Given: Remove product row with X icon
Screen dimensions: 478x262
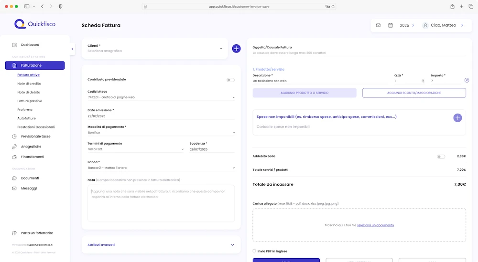Looking at the screenshot, I should coord(467,81).
